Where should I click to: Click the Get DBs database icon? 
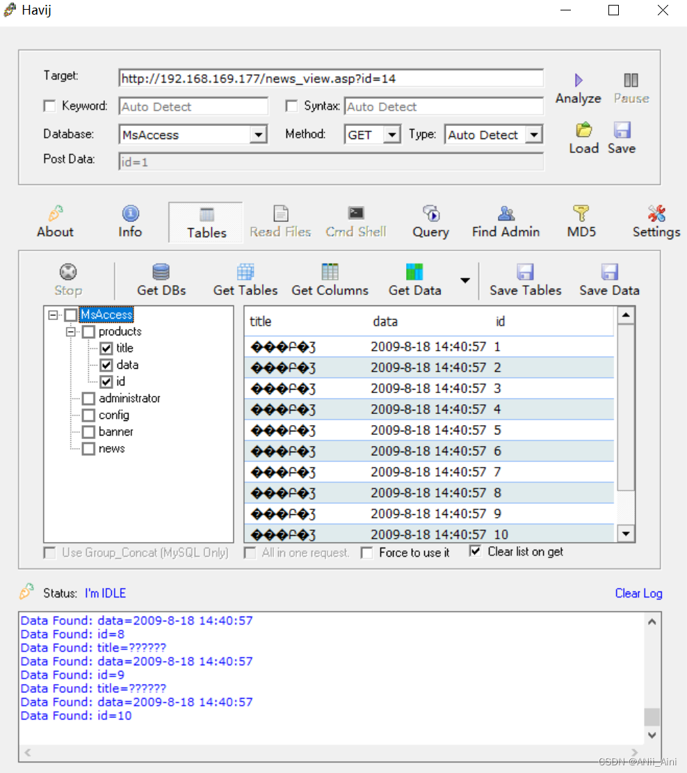tap(161, 271)
